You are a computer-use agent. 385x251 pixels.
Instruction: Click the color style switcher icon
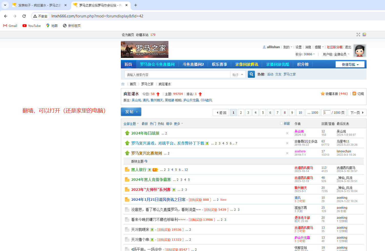coord(364,35)
